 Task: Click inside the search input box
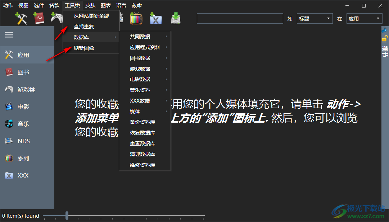click(239, 18)
